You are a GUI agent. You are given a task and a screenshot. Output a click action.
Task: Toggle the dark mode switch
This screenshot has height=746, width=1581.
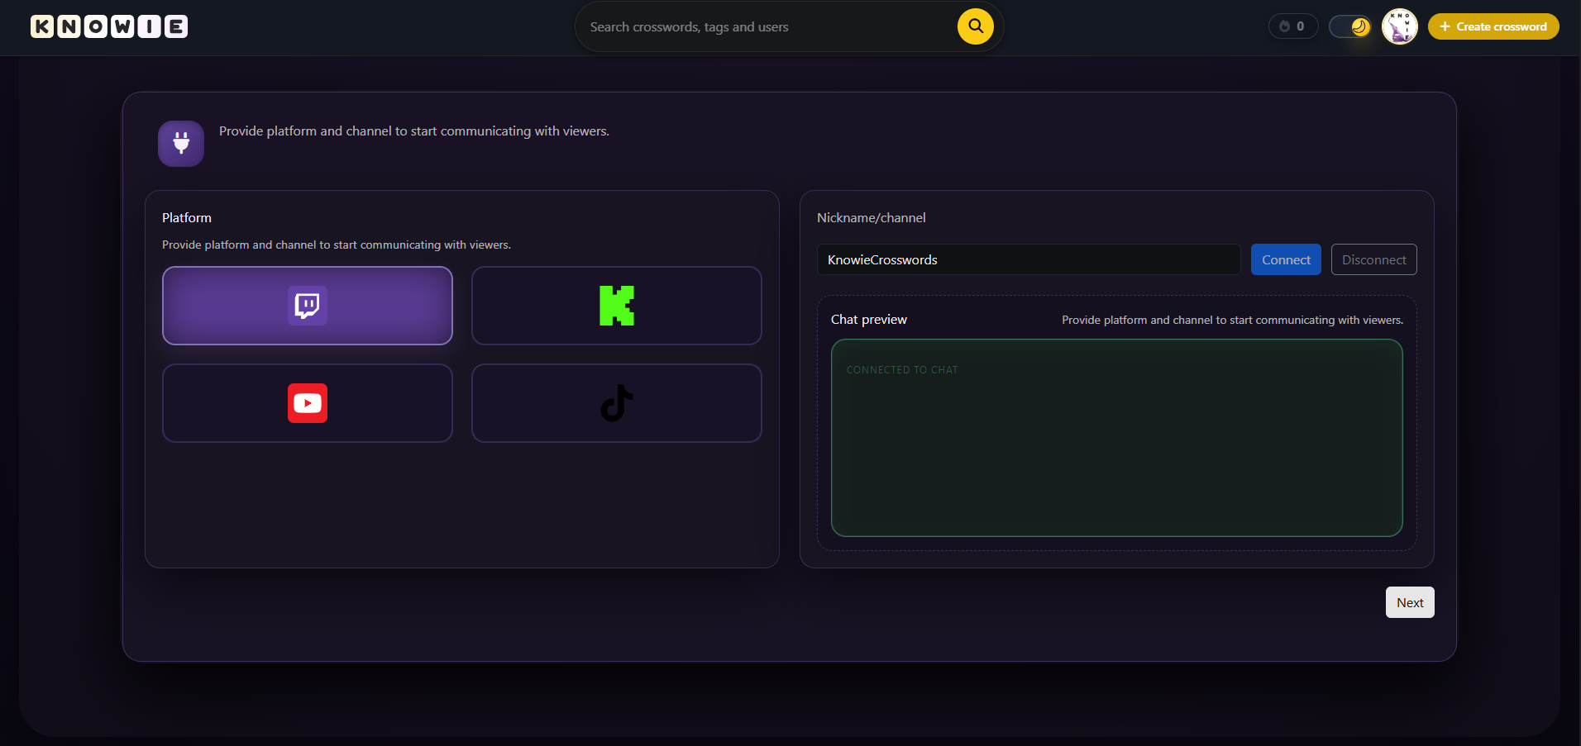coord(1350,26)
